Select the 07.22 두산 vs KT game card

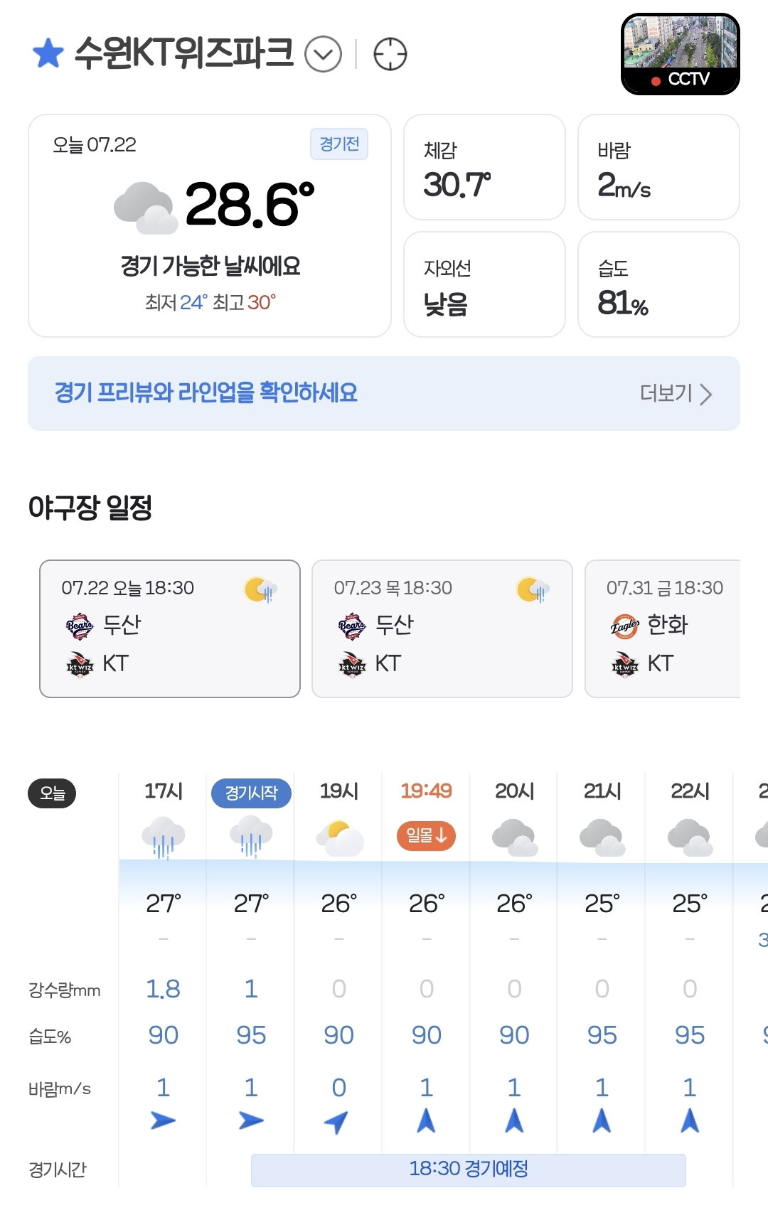[x=170, y=628]
